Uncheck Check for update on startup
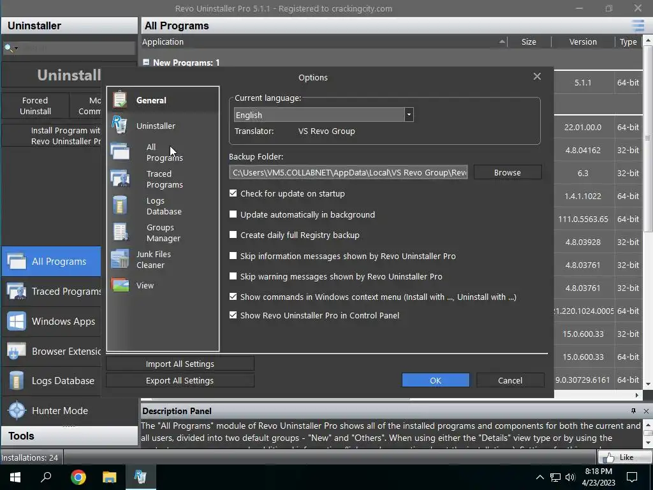Screen dimensions: 653x490 tap(233, 193)
